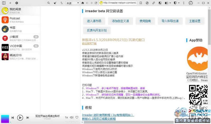Viewport: 211px width, 124px height.
Task: Click the App赞助 heading
Action: 196,40
